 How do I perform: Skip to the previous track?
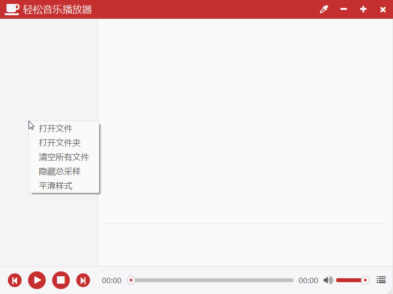(x=15, y=280)
